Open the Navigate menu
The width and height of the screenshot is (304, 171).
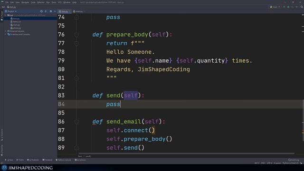pos(25,2)
